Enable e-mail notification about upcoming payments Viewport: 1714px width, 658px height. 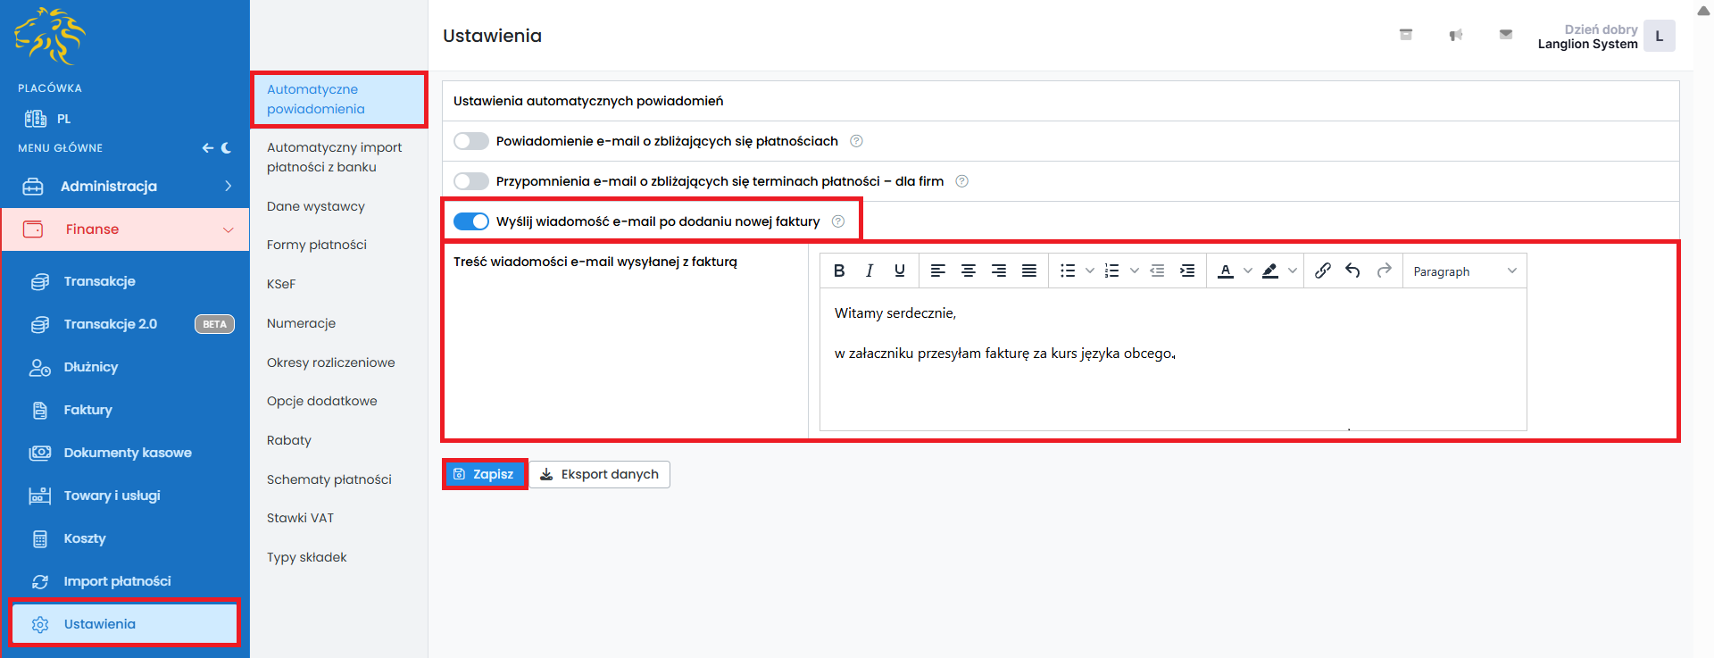point(471,141)
